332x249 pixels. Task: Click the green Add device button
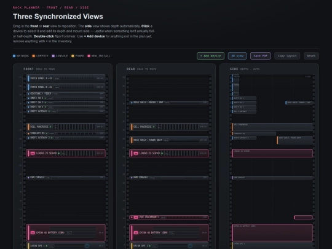point(210,56)
